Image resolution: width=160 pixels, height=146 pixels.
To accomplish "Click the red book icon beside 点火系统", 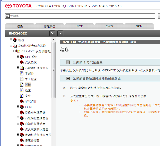I will click(x=22, y=62).
